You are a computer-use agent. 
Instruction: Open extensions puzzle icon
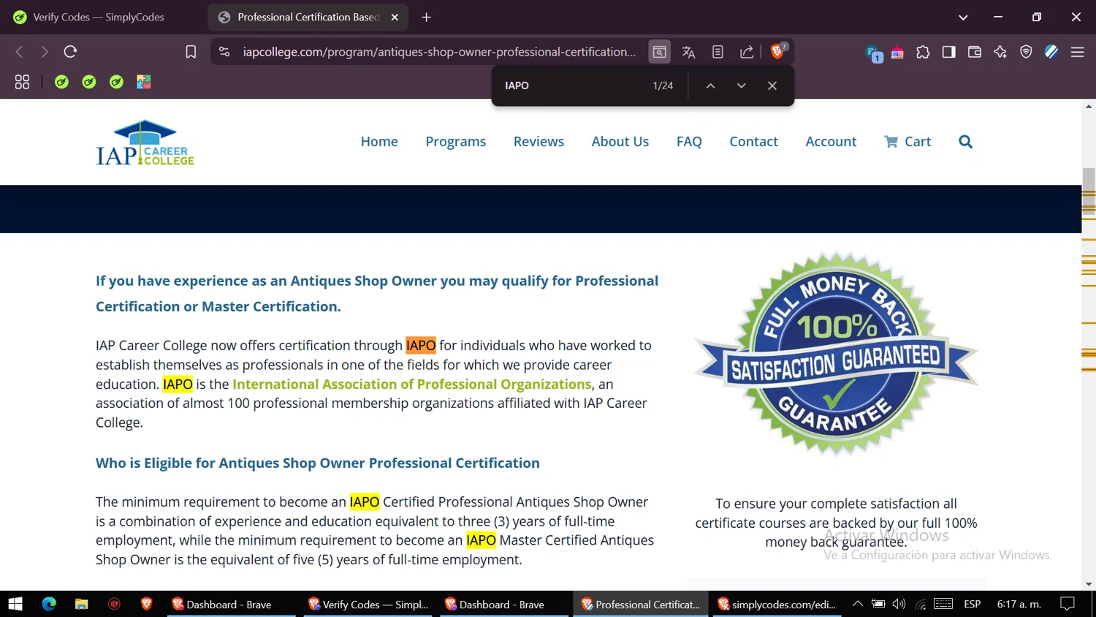[923, 52]
